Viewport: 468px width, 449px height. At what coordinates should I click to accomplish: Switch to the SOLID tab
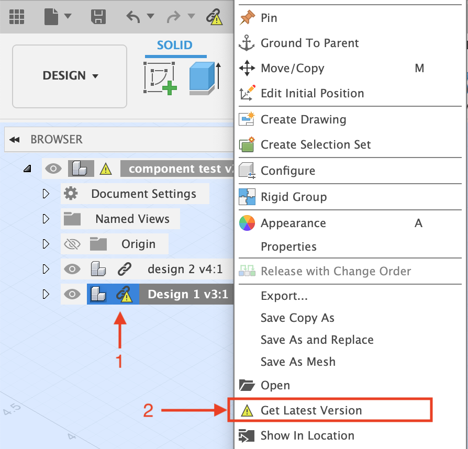[176, 45]
